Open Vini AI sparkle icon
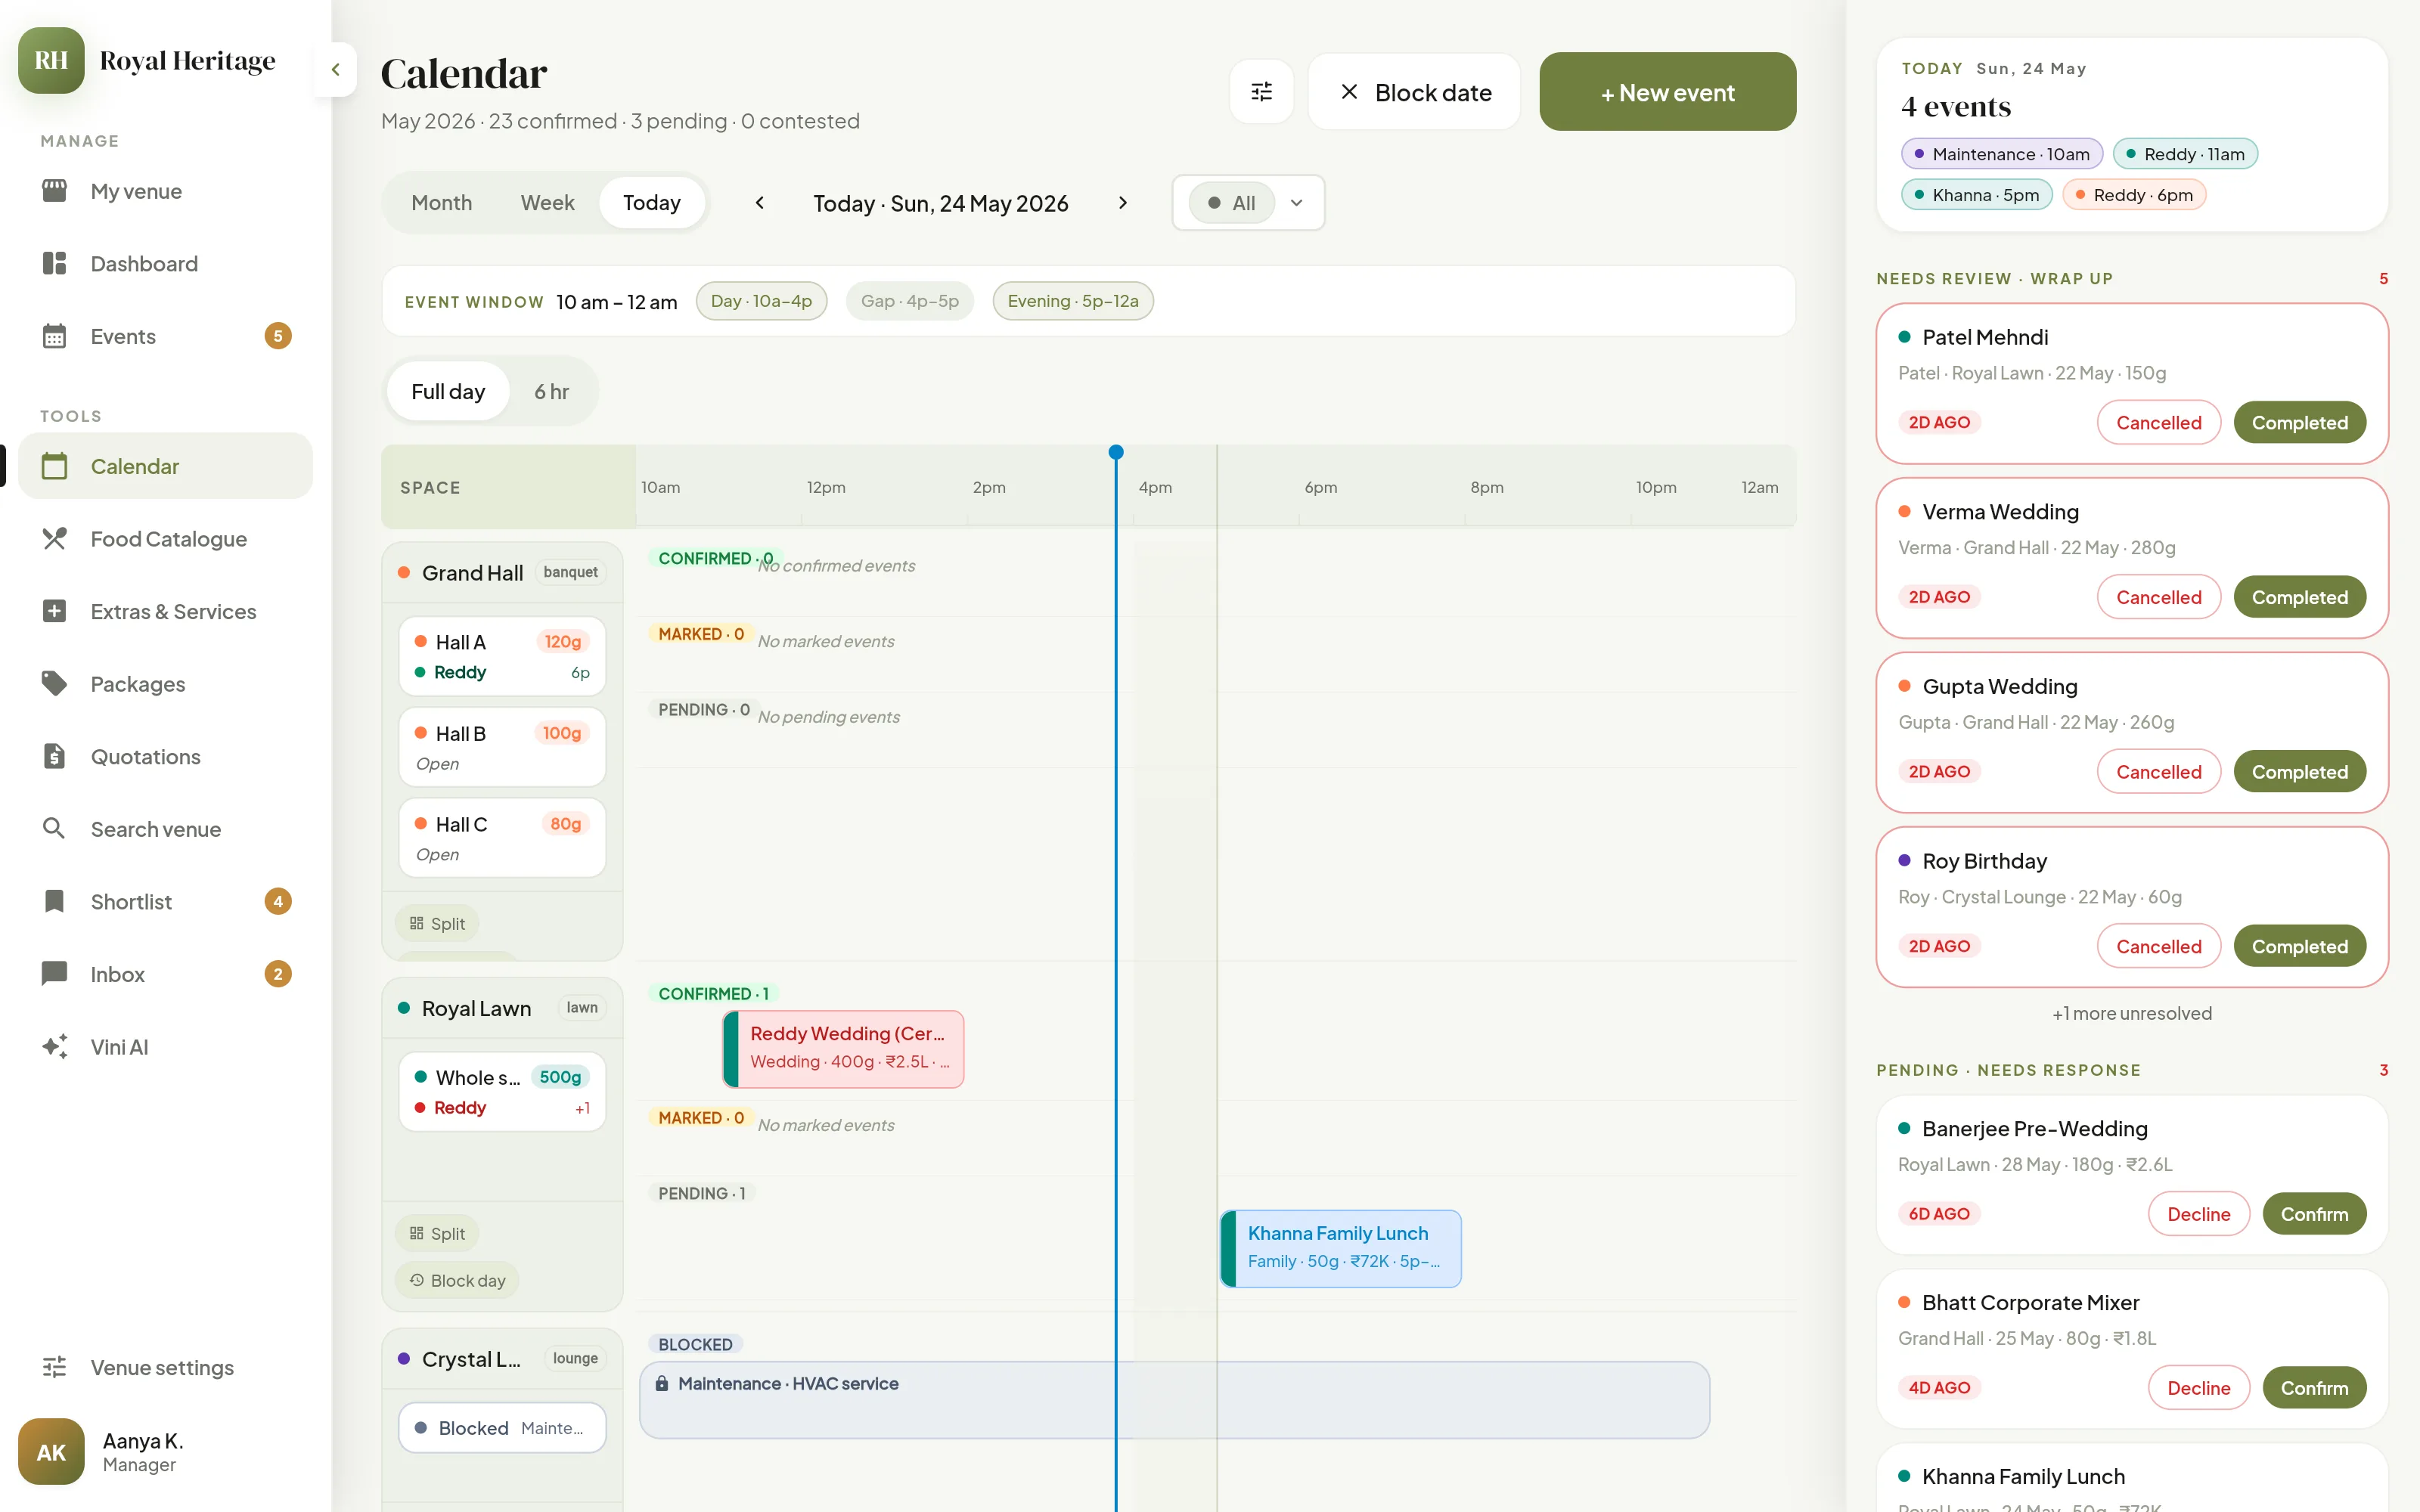2420x1512 pixels. coord(55,1047)
